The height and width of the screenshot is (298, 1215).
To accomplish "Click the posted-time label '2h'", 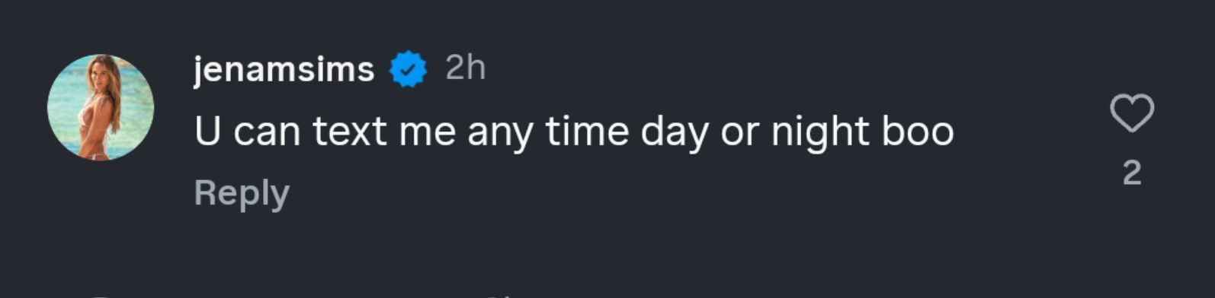I will click(465, 68).
